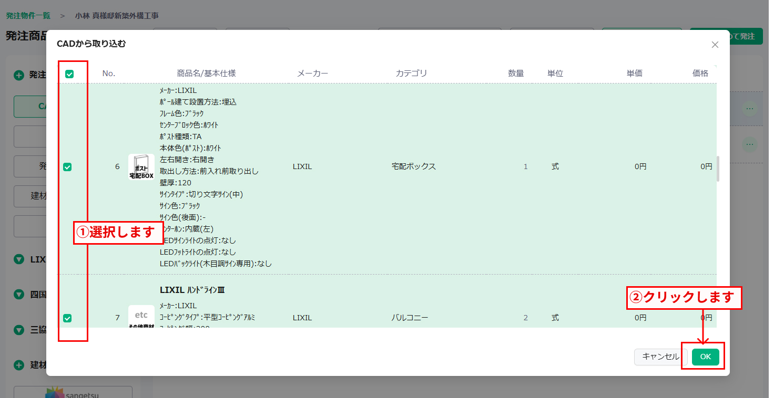Screen dimensions: 774x398
Task: Click the No. column header
Action: pyautogui.click(x=109, y=74)
